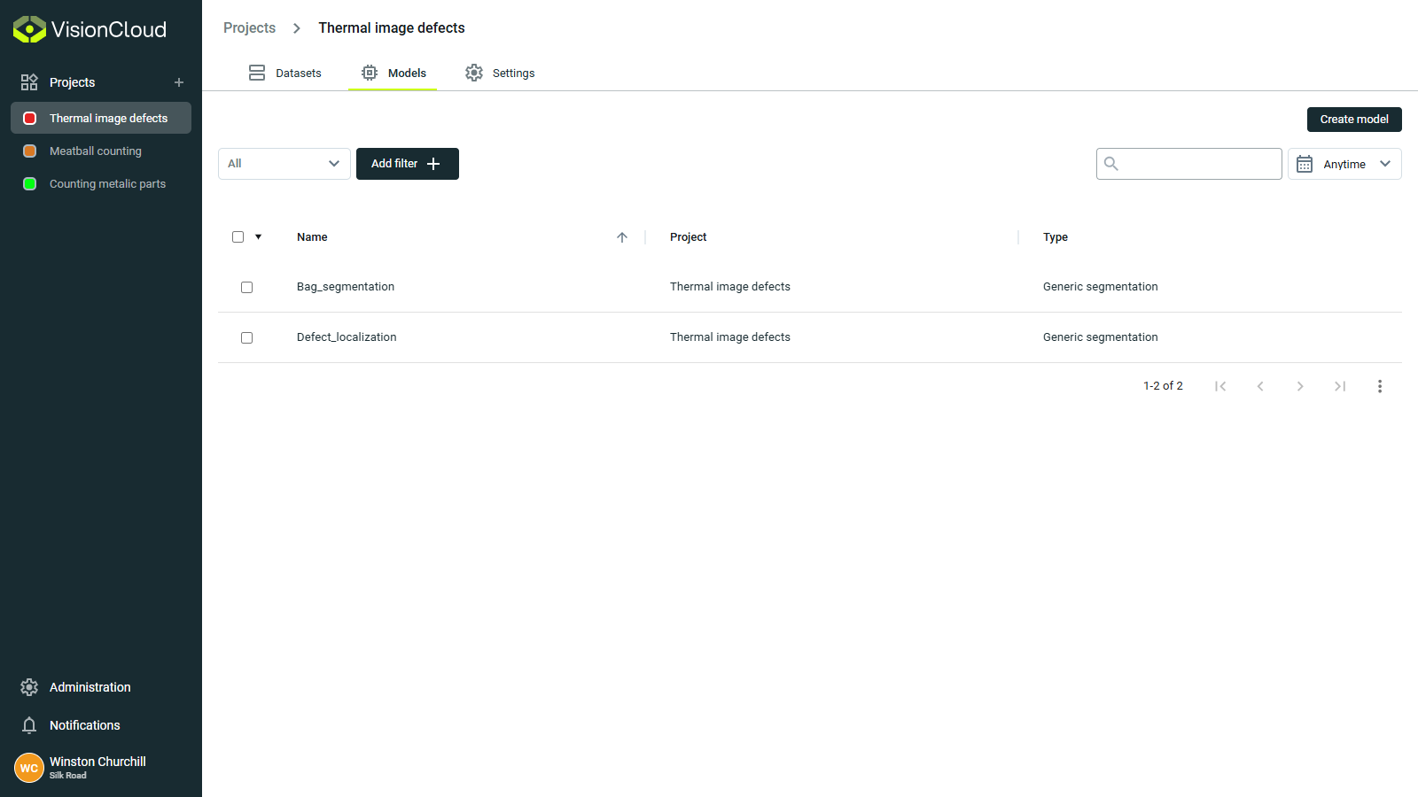
Task: Open Notifications bell icon
Action: [x=29, y=725]
